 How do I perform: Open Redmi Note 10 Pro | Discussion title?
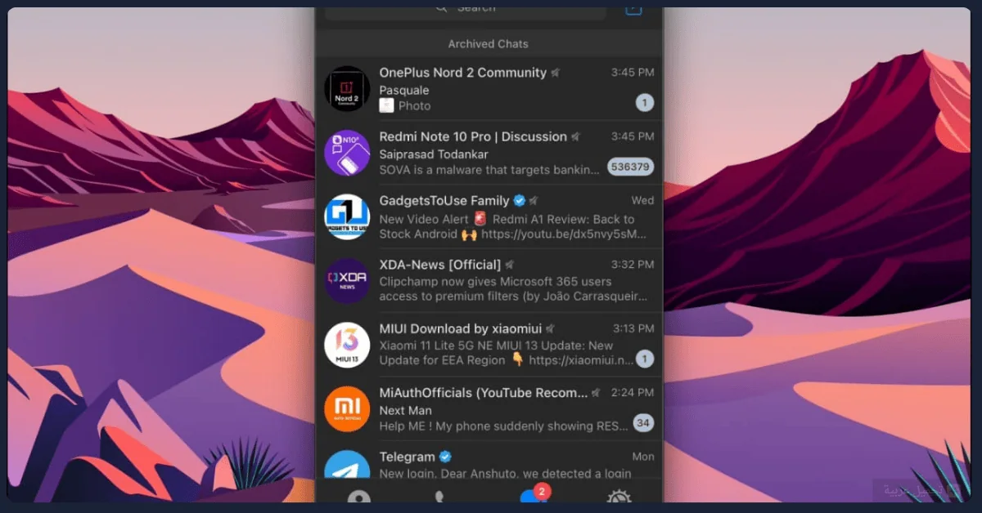click(473, 136)
